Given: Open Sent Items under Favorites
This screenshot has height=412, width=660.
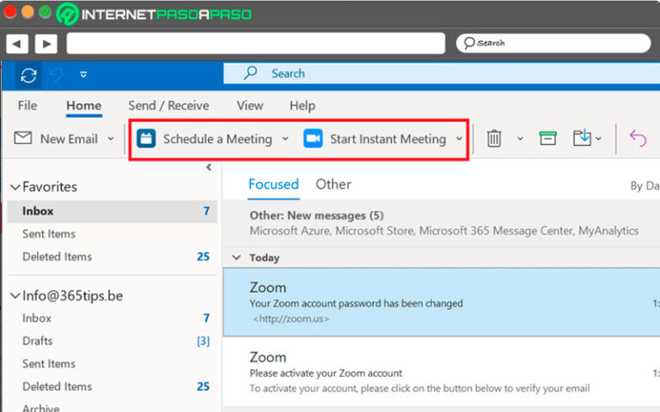Looking at the screenshot, I should (x=112, y=233).
